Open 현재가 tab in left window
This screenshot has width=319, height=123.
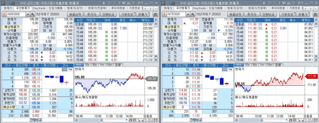(7, 8)
